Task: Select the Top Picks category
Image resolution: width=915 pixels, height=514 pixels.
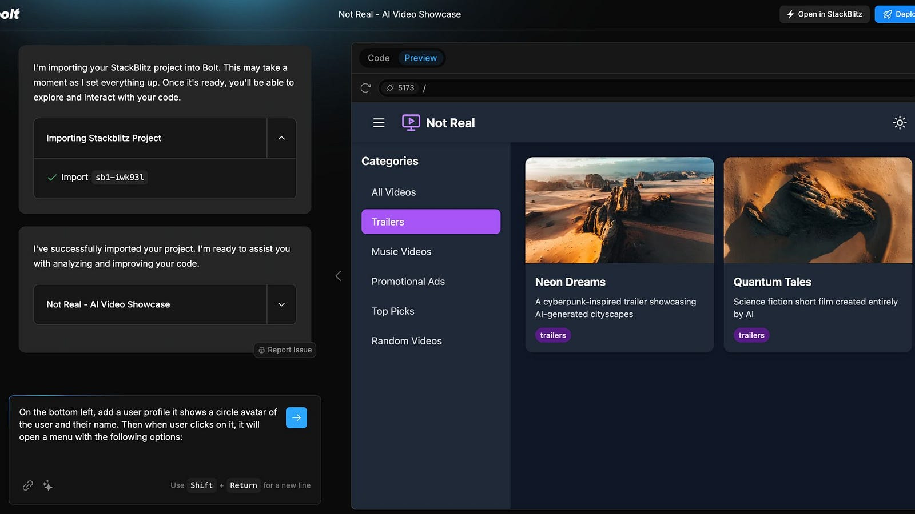Action: point(431,311)
